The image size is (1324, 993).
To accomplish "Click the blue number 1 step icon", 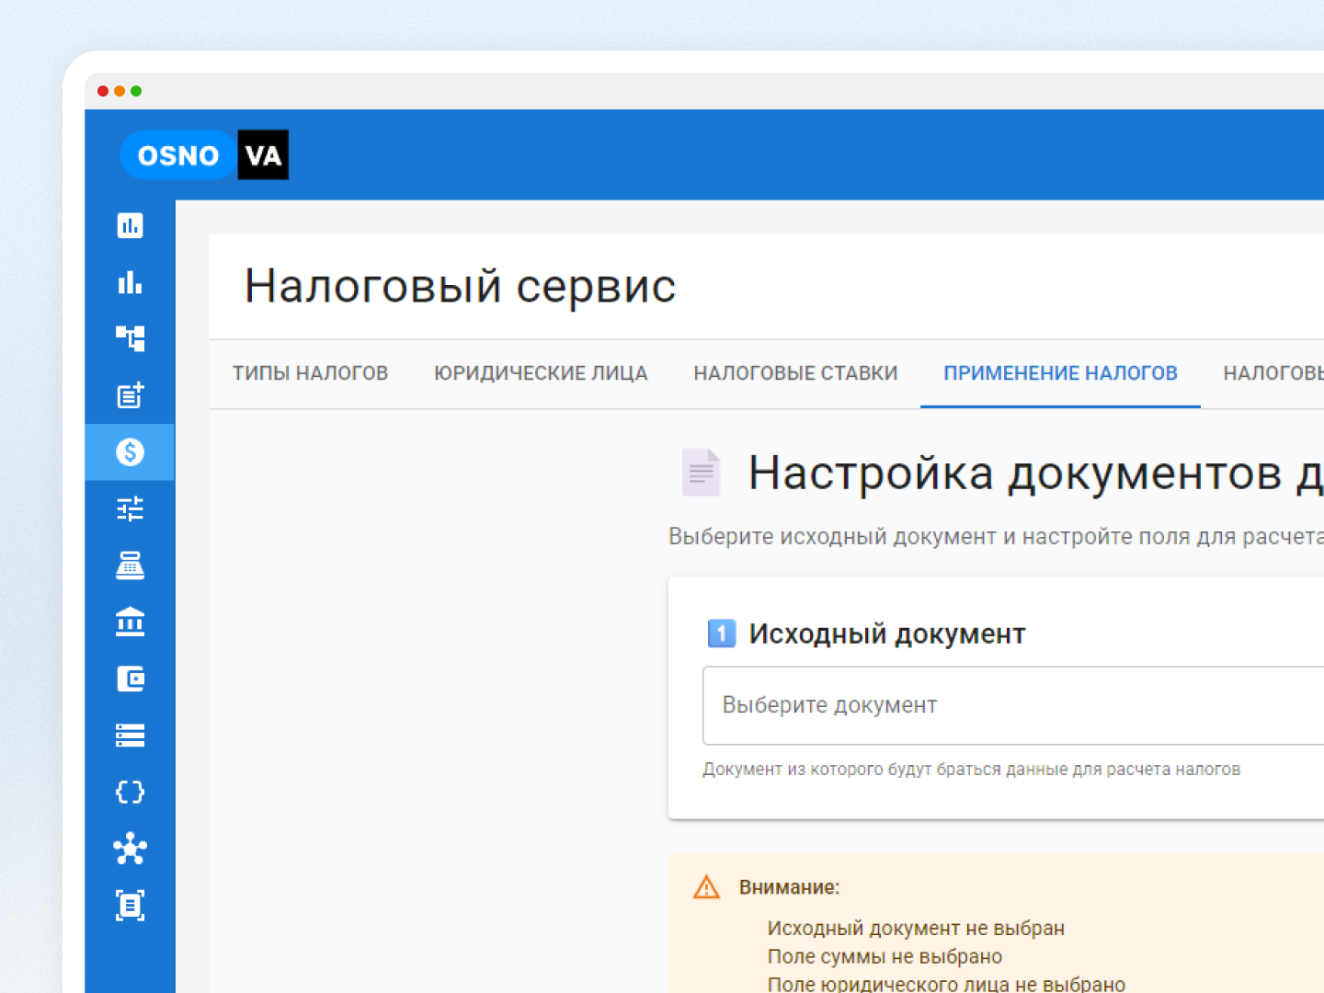I will point(722,633).
